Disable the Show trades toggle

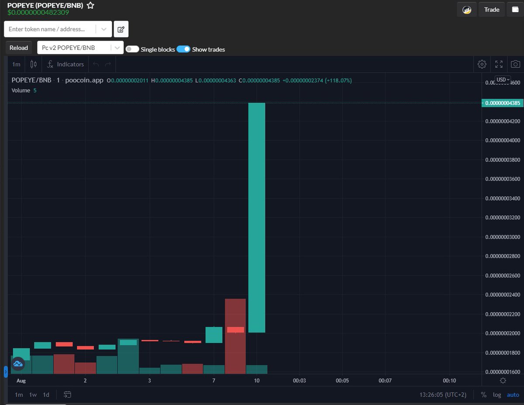[183, 49]
